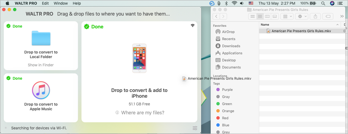Switch Finder to gallery view
Viewport: 348px width, 134px height.
tap(275, 16)
